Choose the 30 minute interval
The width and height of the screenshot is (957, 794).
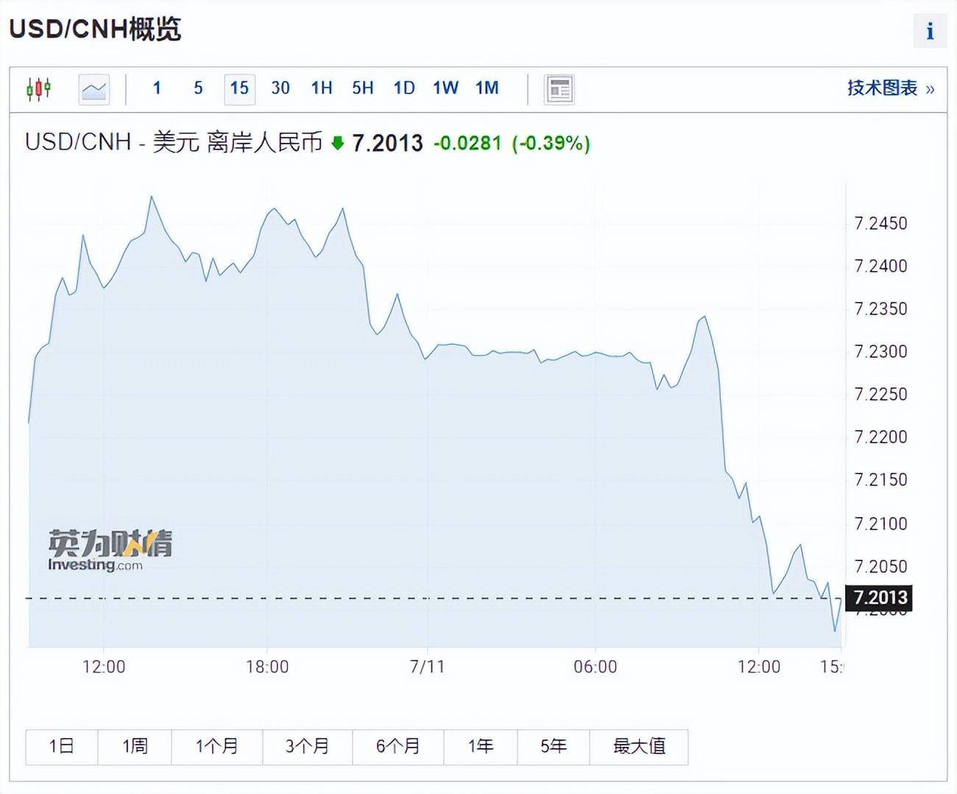click(280, 88)
